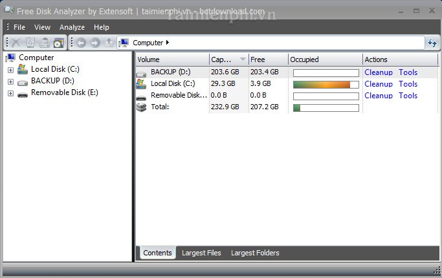Click the 203.4 GB free value
The image size is (442, 278).
tap(265, 72)
